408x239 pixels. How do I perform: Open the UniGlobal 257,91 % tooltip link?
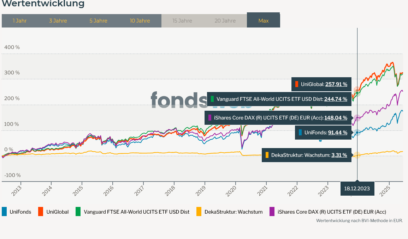coord(336,84)
